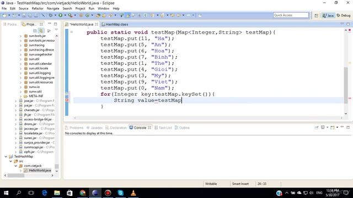Viewport: 353px width, 198px height.
Task: Click the New Java Package icon
Action: 81,15
